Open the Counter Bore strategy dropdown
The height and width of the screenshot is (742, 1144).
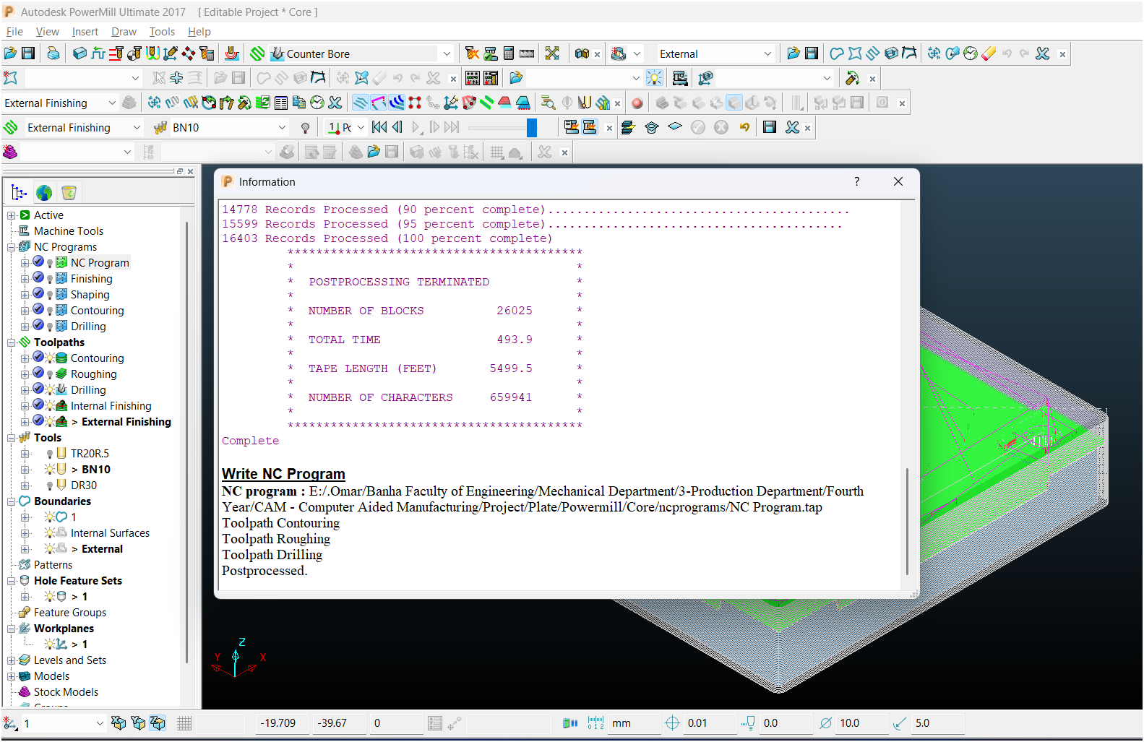(447, 53)
